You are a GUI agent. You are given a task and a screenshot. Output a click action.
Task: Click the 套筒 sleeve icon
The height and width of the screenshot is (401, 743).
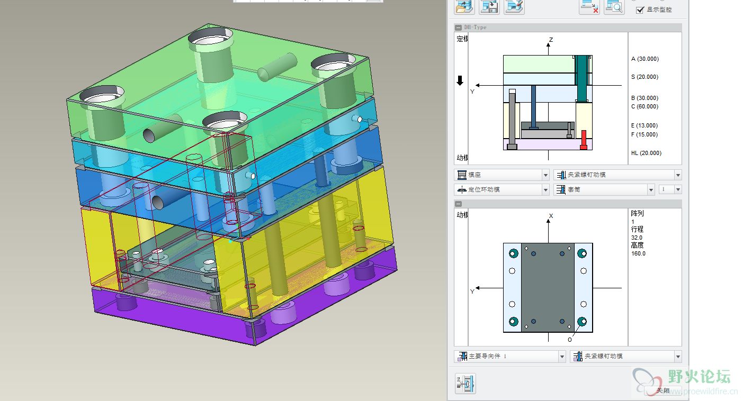(x=561, y=189)
